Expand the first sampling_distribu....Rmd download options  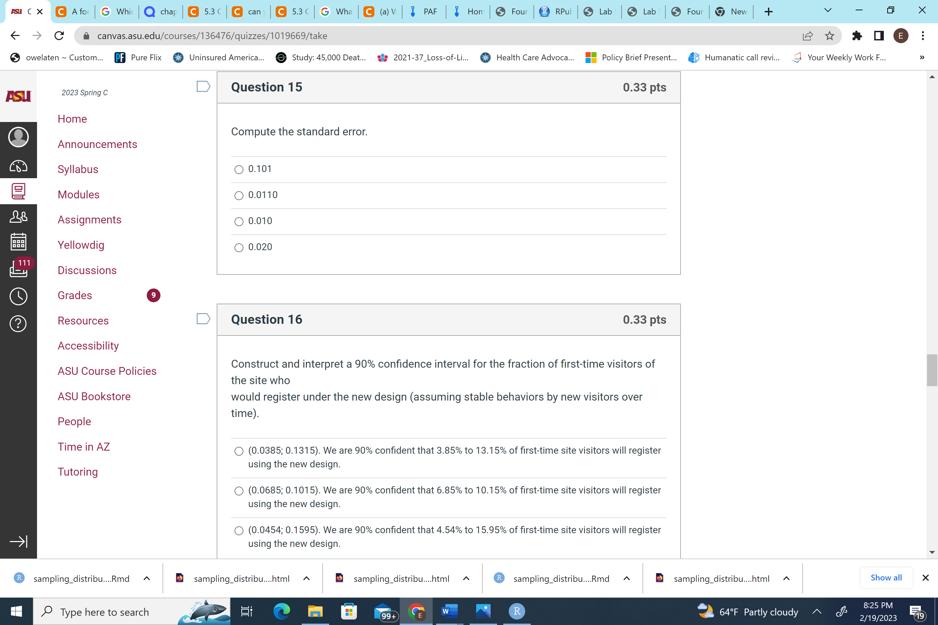146,578
